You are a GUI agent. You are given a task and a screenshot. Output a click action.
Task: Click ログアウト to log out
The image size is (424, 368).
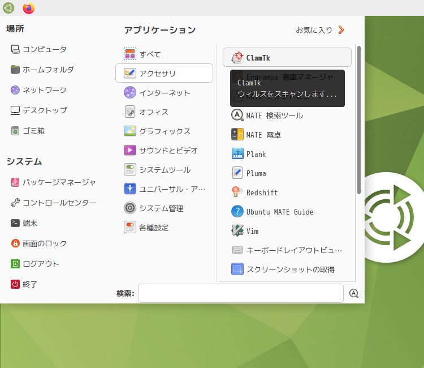point(35,264)
